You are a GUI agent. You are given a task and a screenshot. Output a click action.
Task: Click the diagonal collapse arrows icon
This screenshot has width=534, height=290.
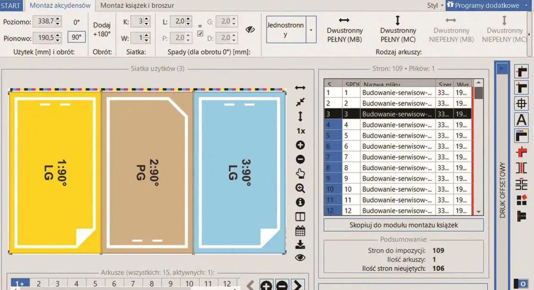pos(300,102)
